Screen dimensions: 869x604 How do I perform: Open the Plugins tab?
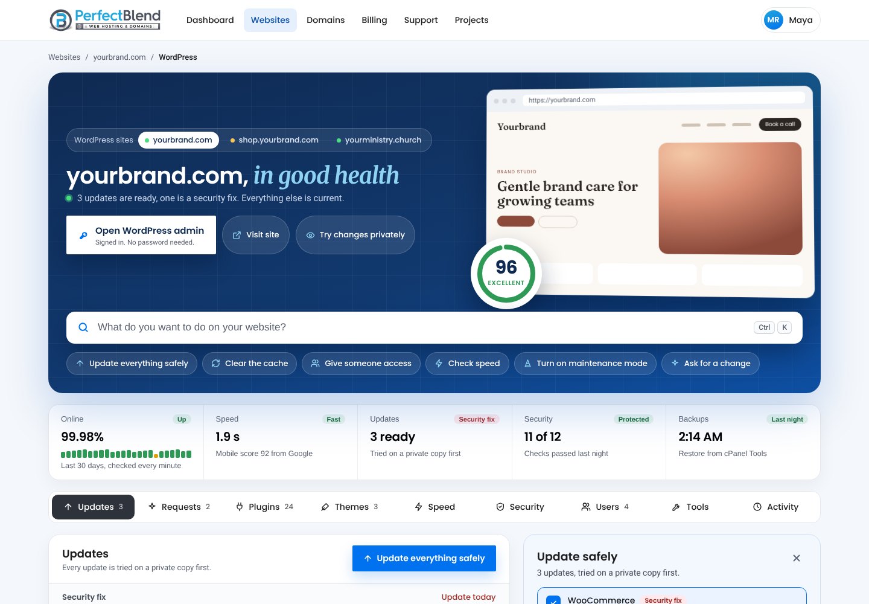pos(264,507)
